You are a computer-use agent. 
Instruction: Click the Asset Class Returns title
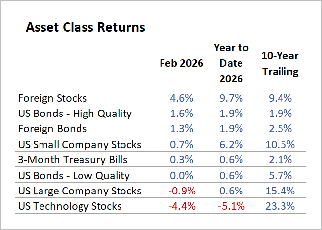(85, 27)
